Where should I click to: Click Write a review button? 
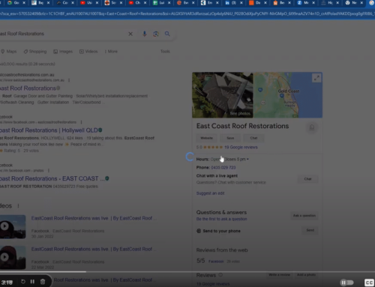coord(280,275)
